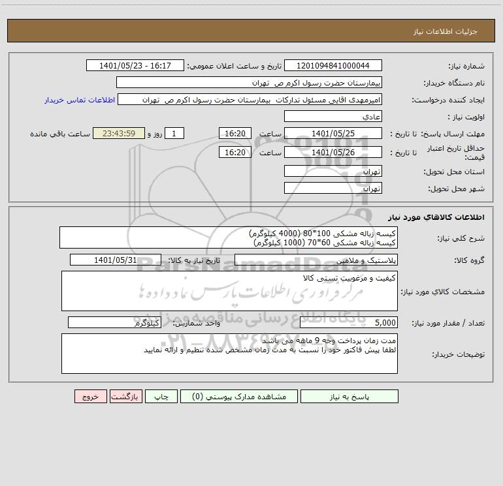Click the label شهر محل تحویل
The height and width of the screenshot is (486, 503).
(x=456, y=189)
